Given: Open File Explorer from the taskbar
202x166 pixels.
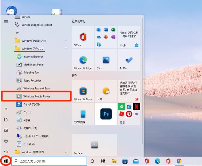Looking at the screenshot, I should [114, 161].
